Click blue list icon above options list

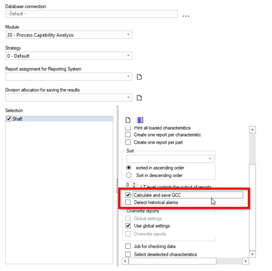coord(140,120)
